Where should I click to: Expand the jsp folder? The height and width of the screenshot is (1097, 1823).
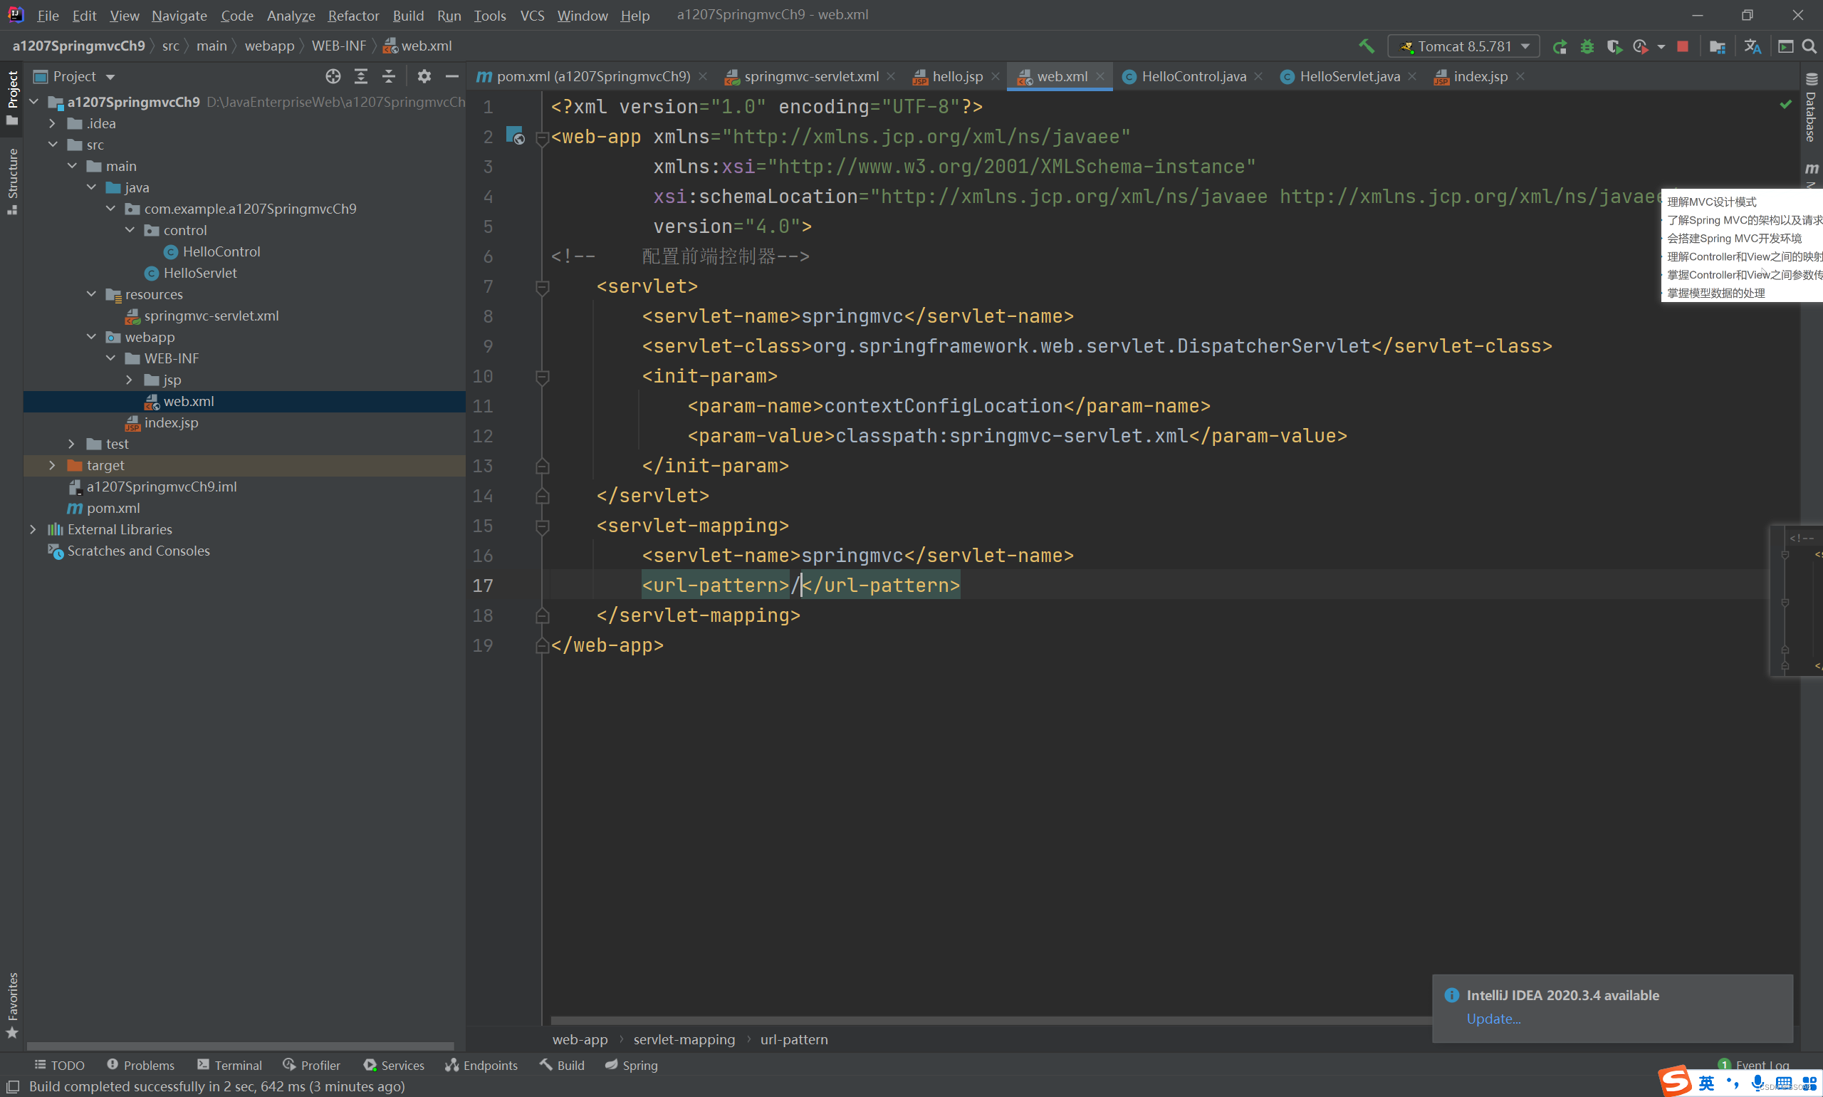pyautogui.click(x=130, y=380)
